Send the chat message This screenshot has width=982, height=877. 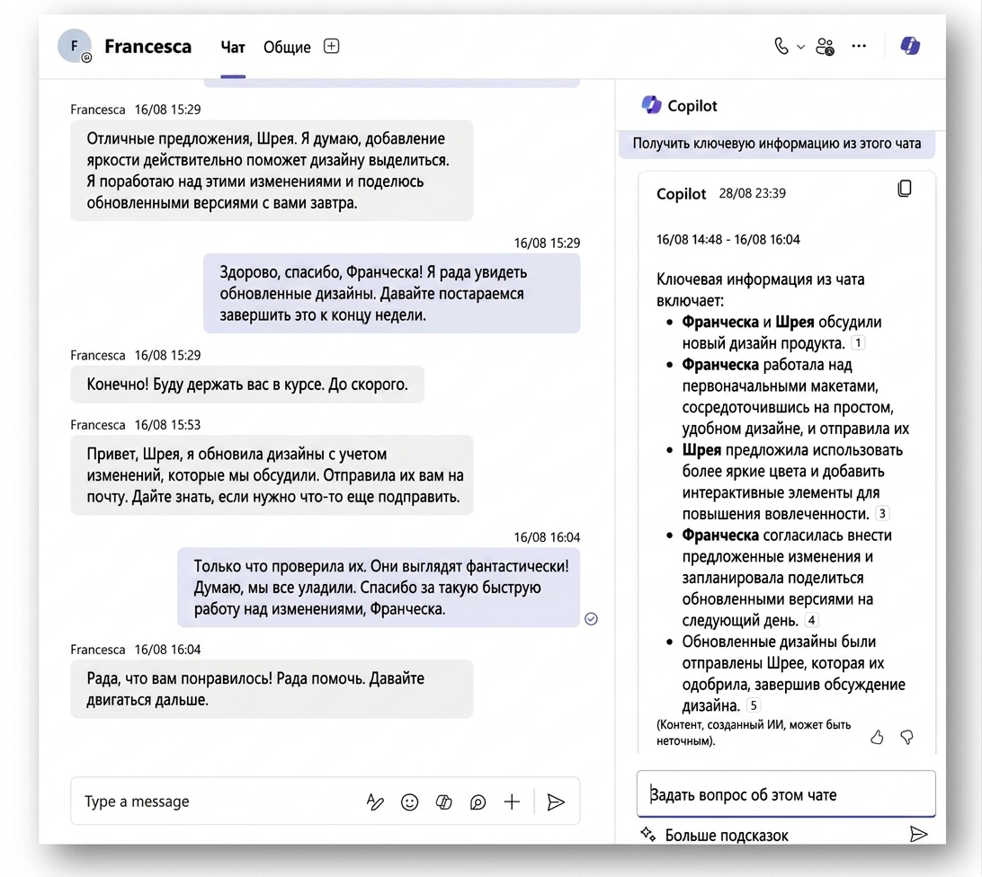(x=556, y=802)
